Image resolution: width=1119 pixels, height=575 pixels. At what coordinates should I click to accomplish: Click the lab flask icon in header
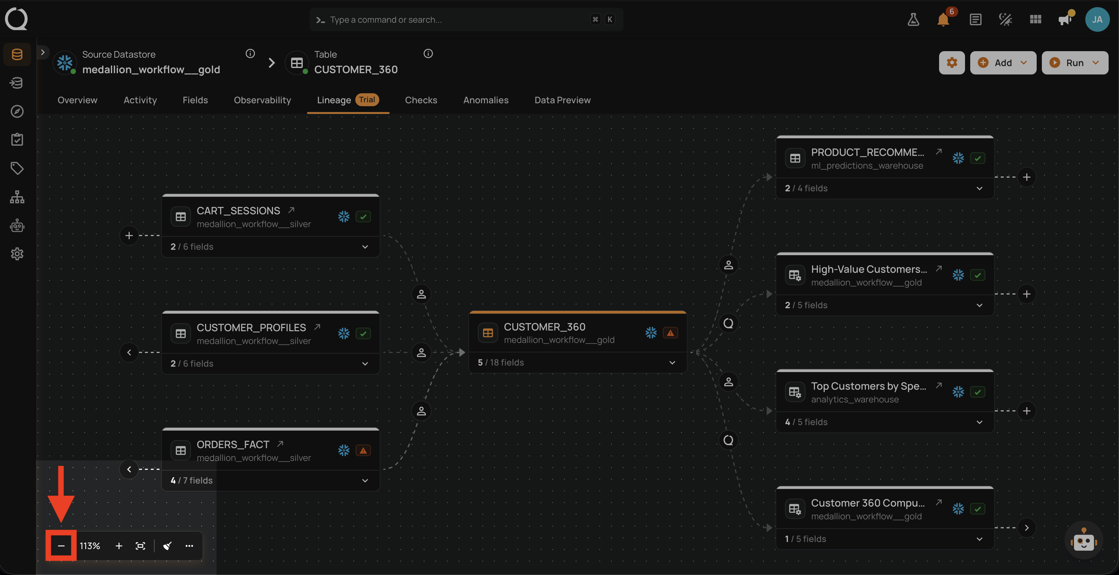pos(913,19)
